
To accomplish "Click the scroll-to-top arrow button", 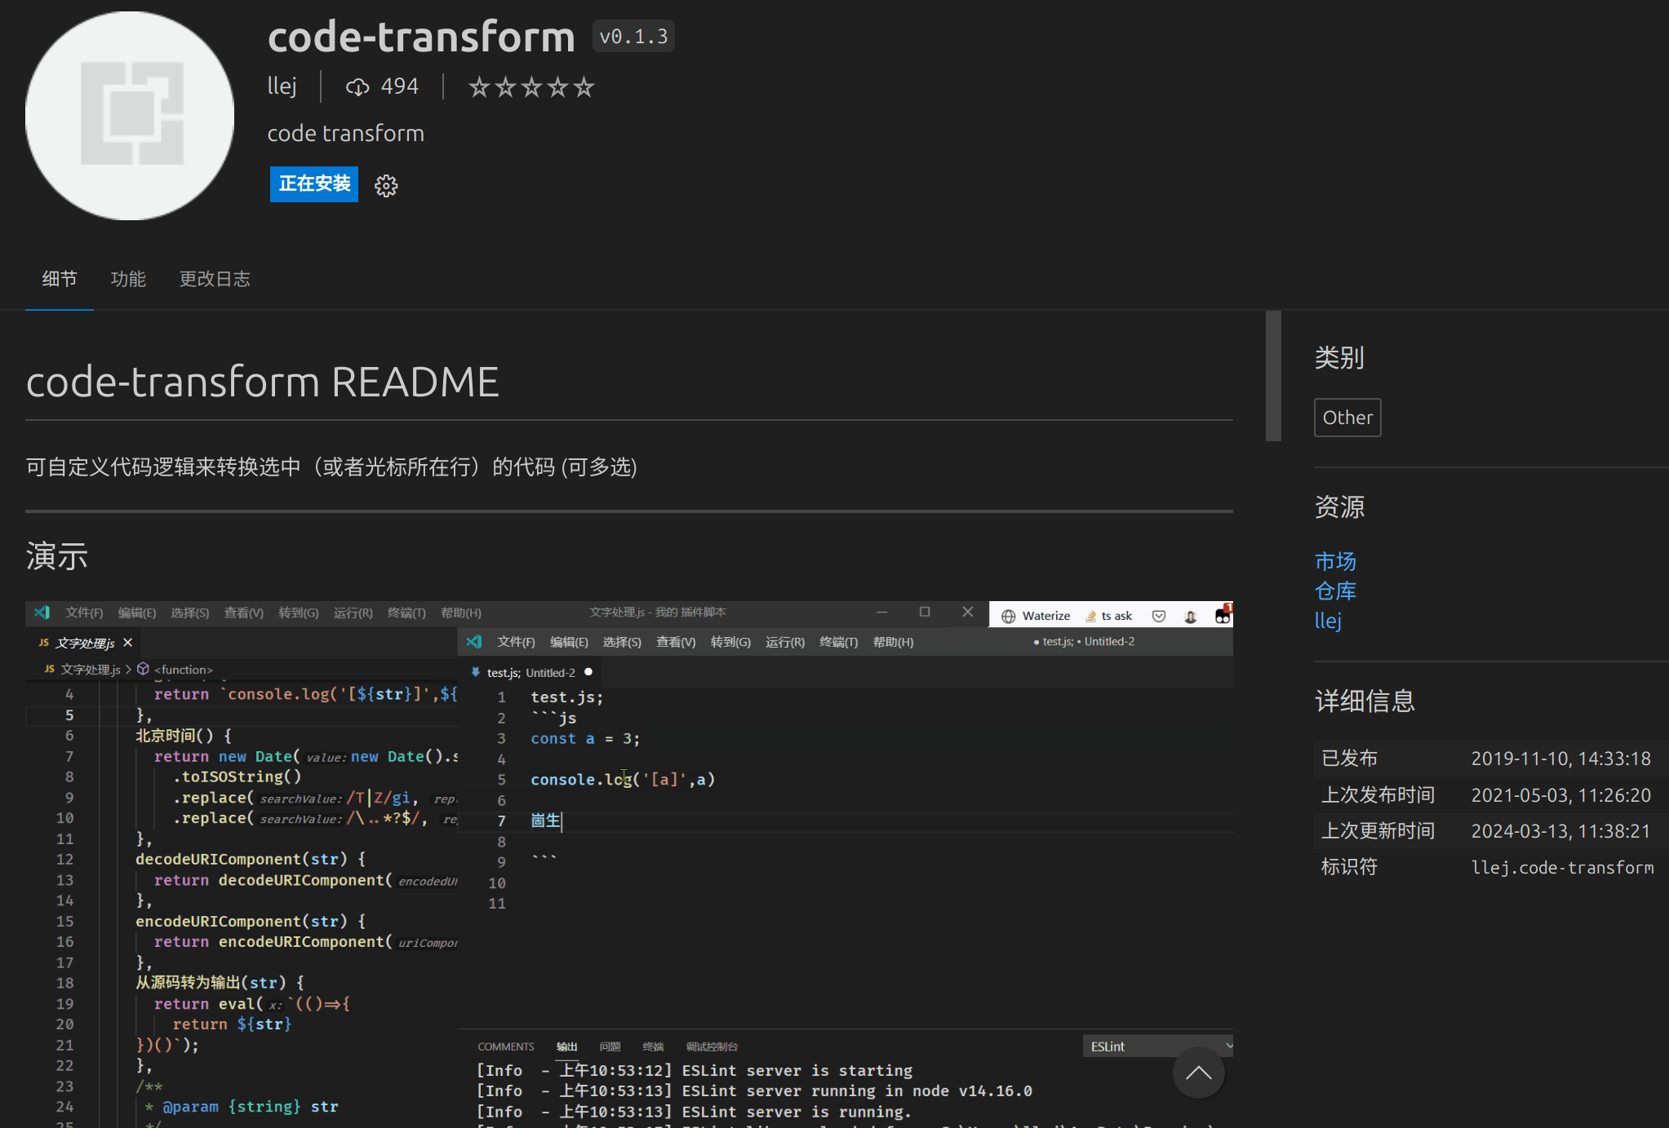I will tap(1198, 1073).
